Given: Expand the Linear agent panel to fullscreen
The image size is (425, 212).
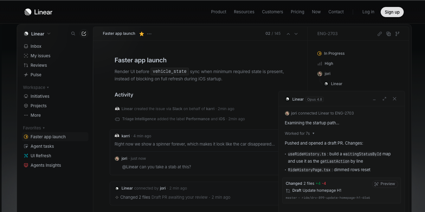Looking at the screenshot, I should 384,99.
